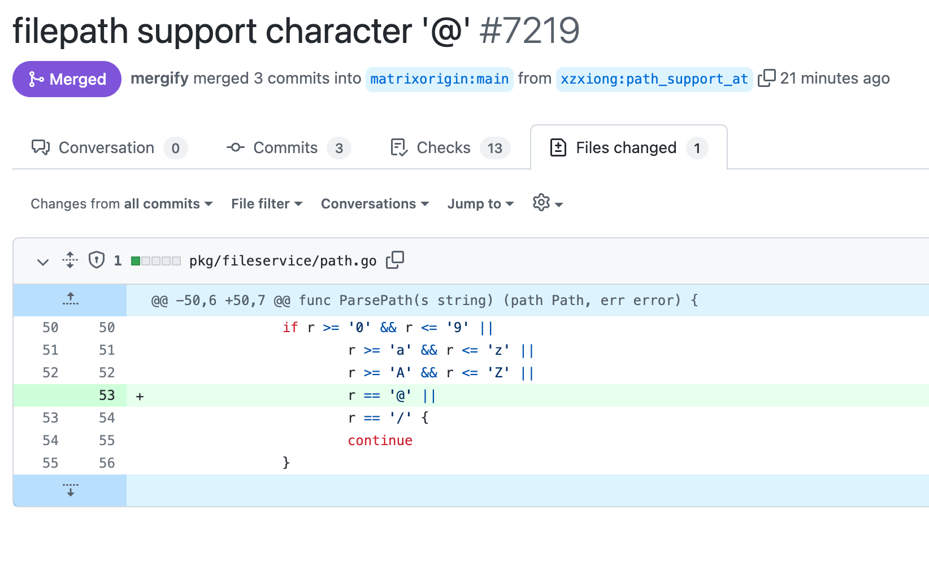Select line number 53 in the diff
Screen dimensions: 929x566
pos(106,395)
